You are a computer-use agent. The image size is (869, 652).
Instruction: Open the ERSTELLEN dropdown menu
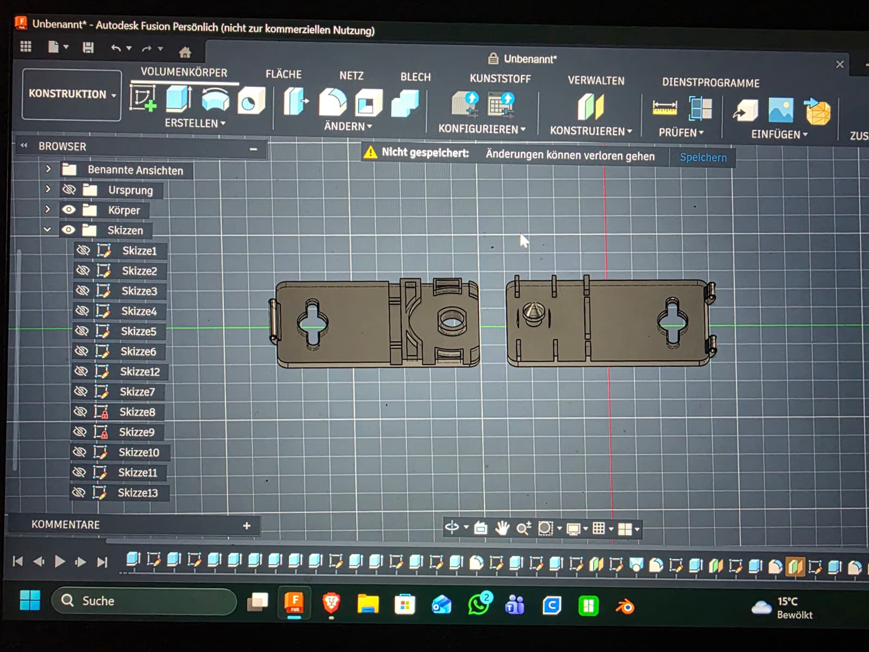pyautogui.click(x=195, y=123)
